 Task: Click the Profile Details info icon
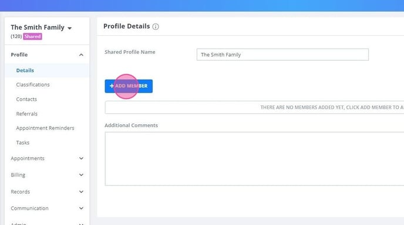coord(156,26)
